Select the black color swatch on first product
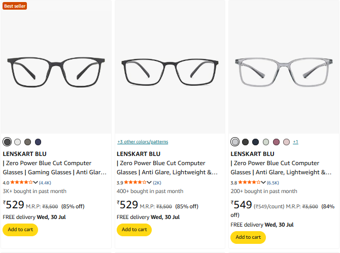This screenshot has height=253, width=340. click(x=7, y=142)
